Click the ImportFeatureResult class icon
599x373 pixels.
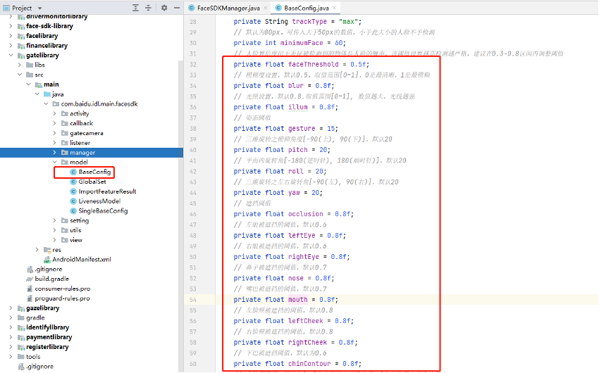pos(73,191)
